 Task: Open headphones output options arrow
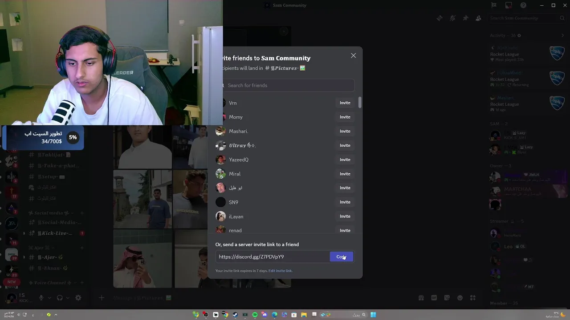coord(67,298)
